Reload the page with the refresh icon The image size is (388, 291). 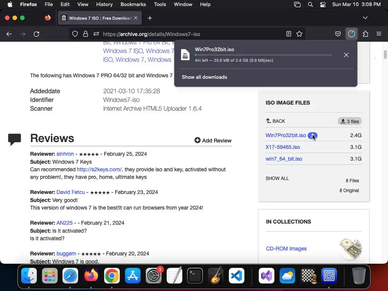[x=36, y=34]
